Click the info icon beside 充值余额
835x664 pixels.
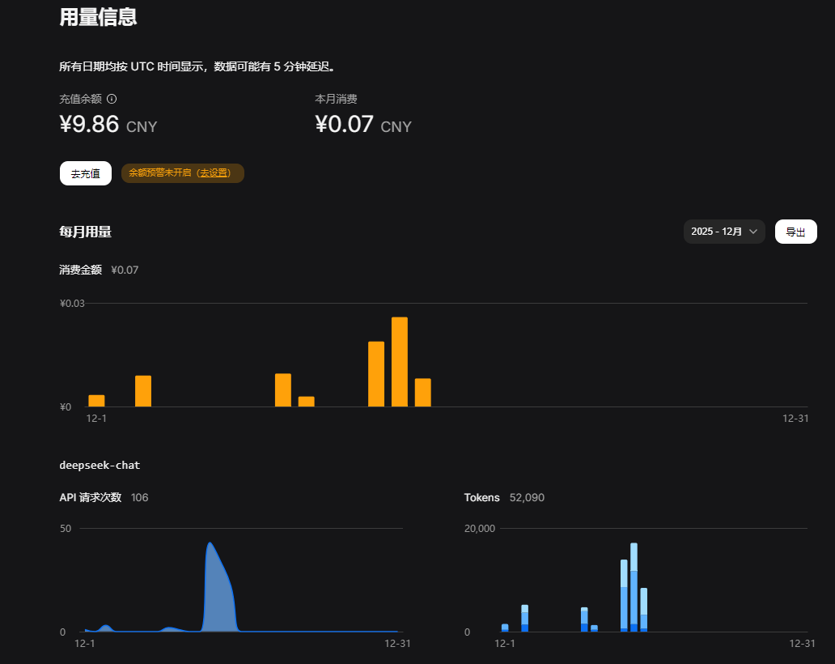[112, 99]
